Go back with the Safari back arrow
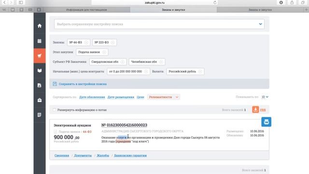Image resolution: width=309 pixels, height=174 pixels. (x=4, y=2)
